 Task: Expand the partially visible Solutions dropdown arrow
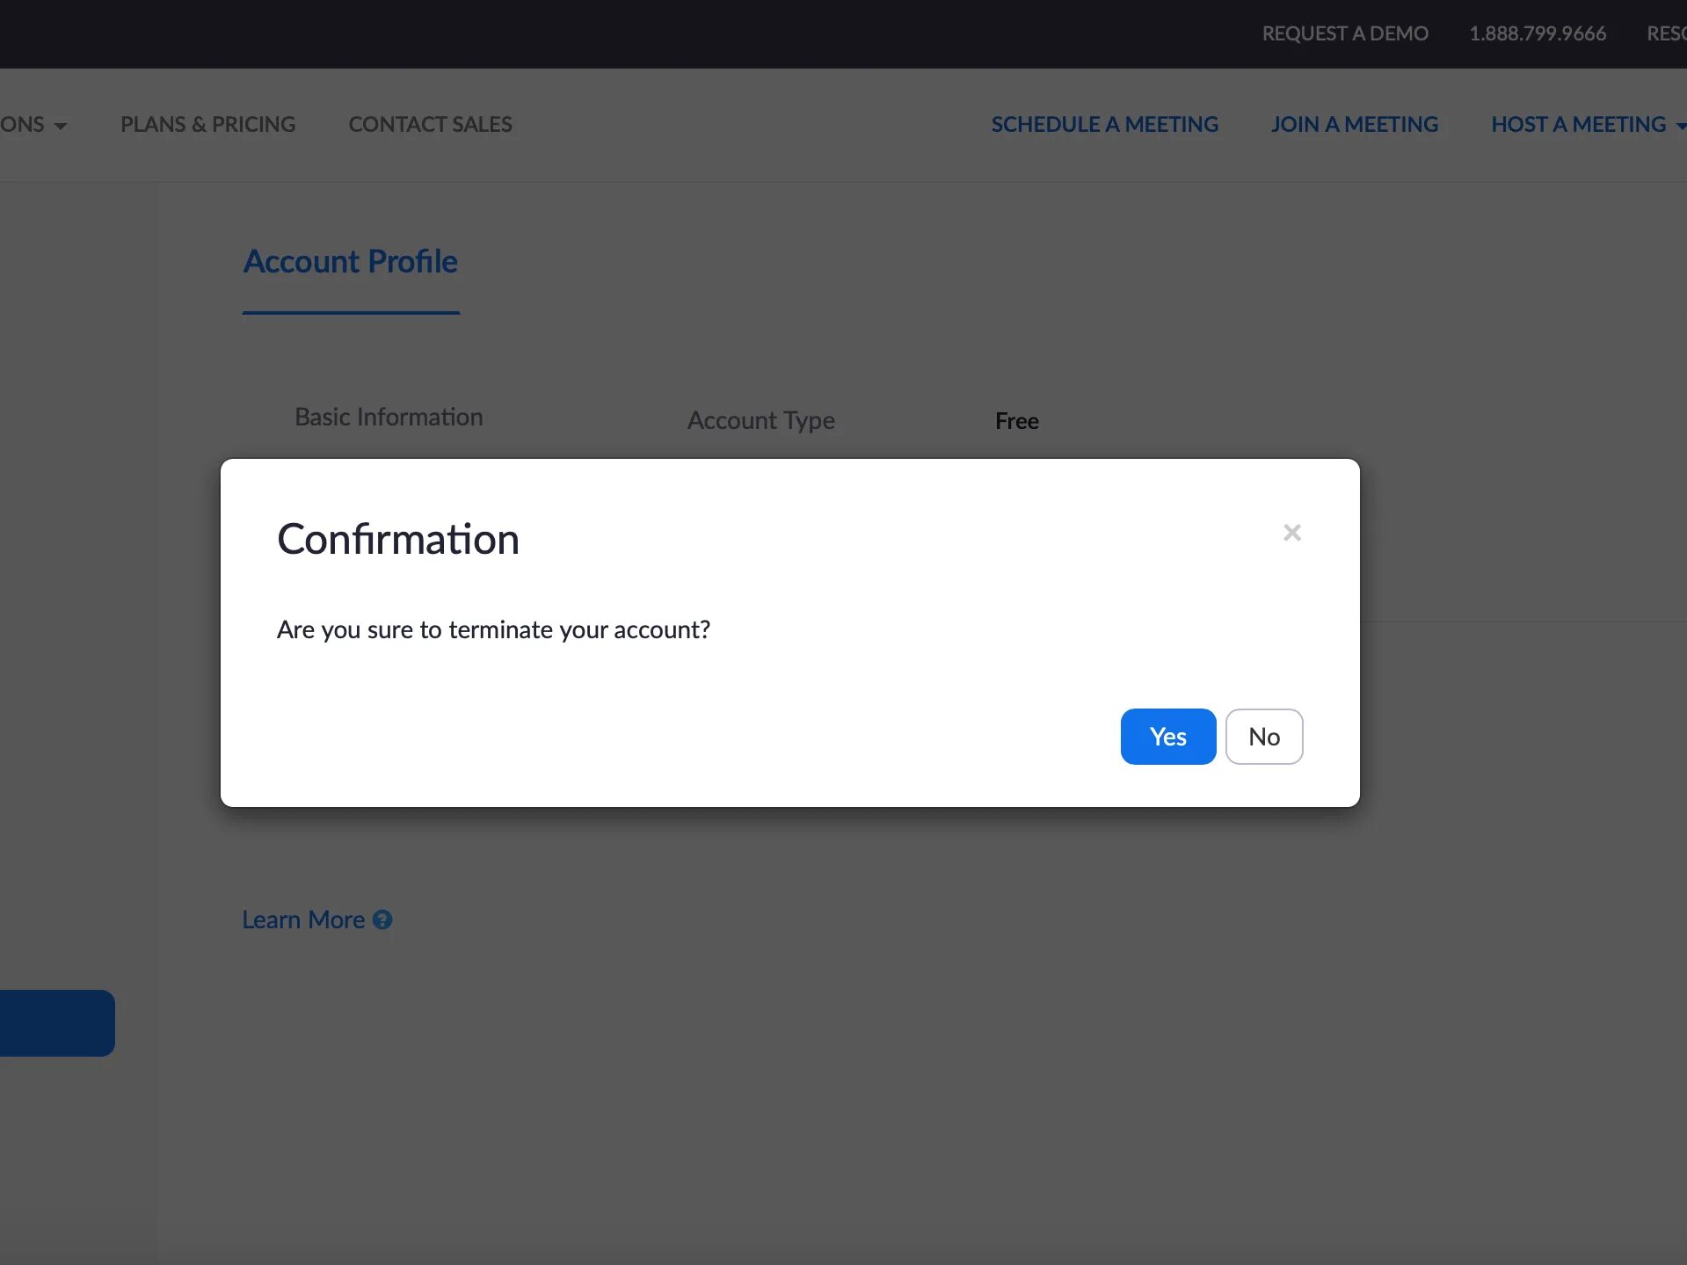60,127
